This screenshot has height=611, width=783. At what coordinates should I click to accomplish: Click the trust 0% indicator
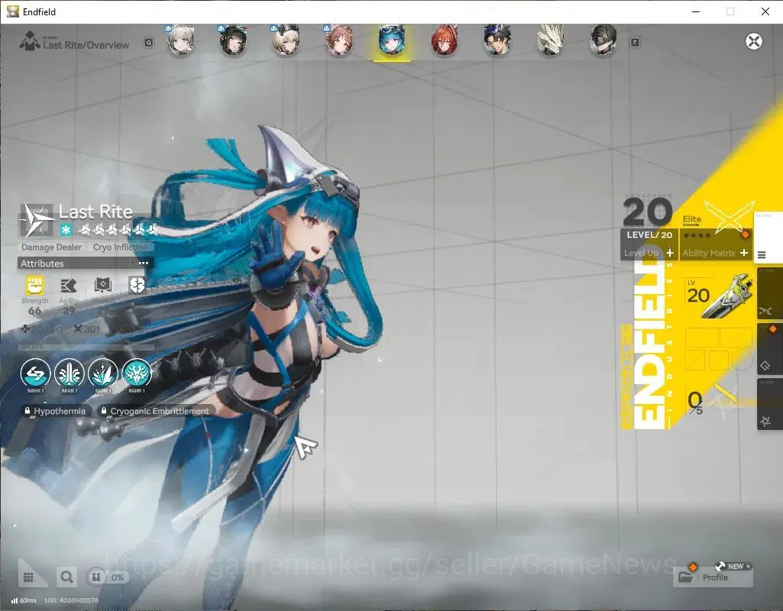(108, 577)
